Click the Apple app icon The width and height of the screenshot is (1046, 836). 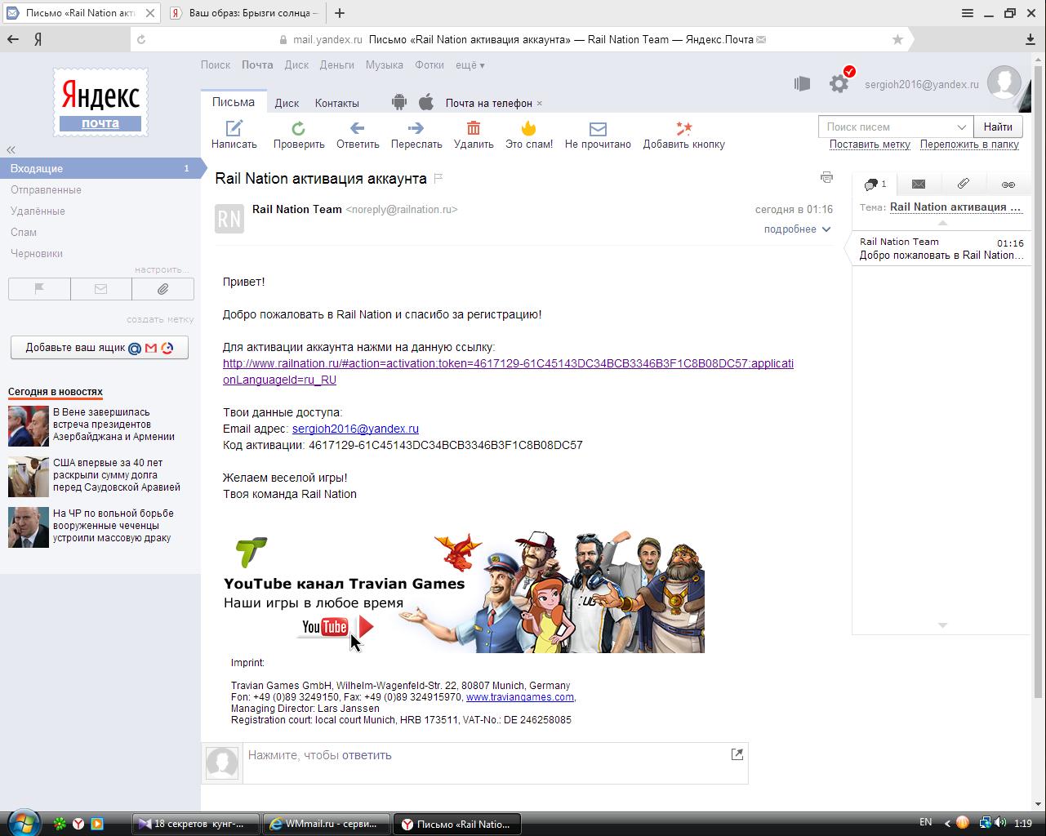(426, 102)
